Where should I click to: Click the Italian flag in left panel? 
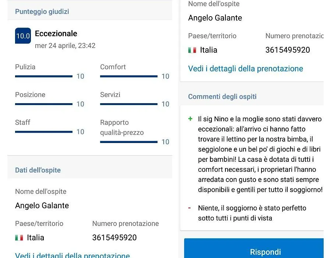click(x=19, y=238)
